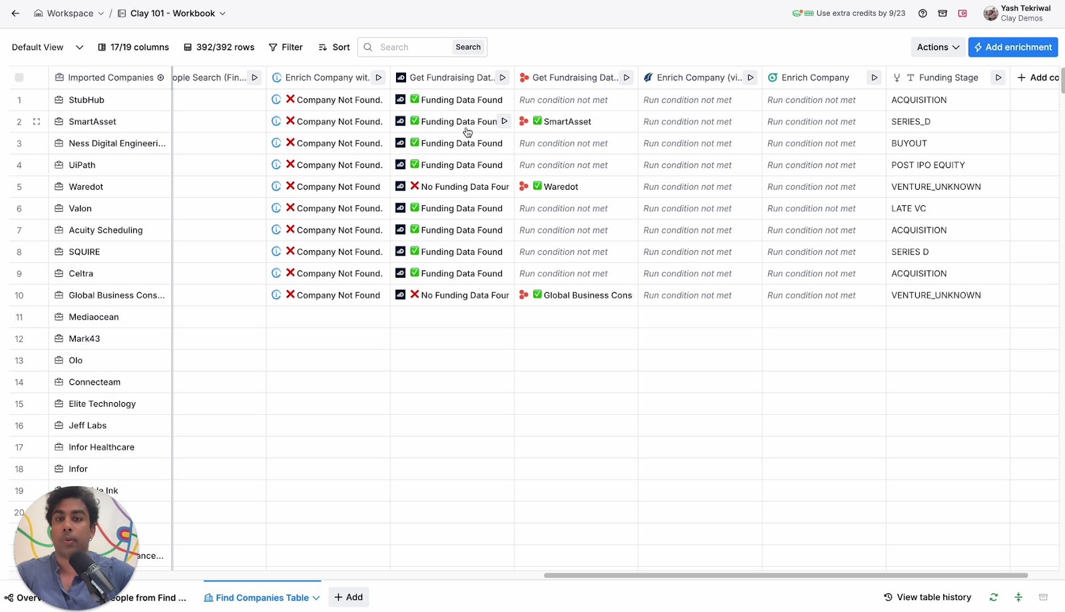This screenshot has width=1065, height=612.
Task: Toggle the select-all rows checkbox
Action: coord(19,78)
